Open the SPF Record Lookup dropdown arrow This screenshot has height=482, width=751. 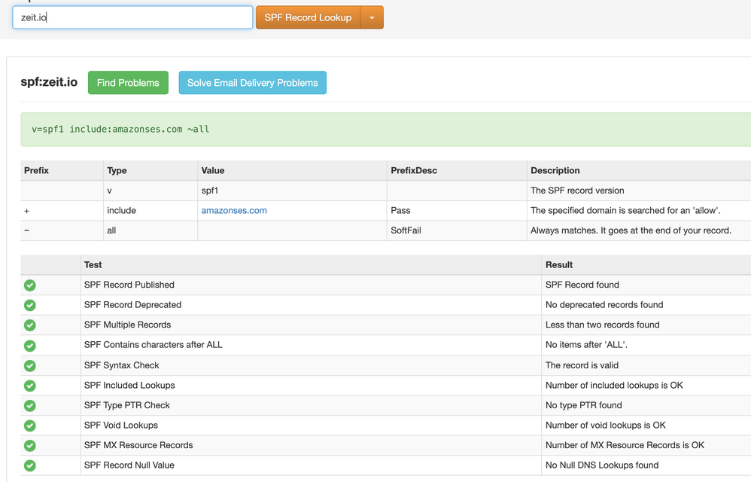tap(372, 18)
